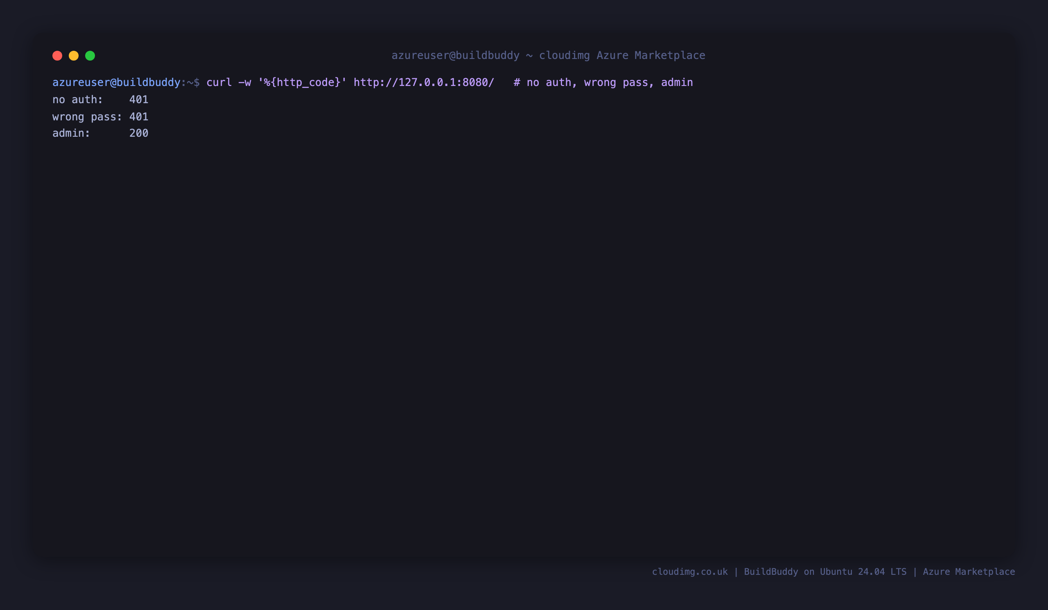This screenshot has height=610, width=1048.
Task: Click the '# no auth, wrong pass, admin' comment
Action: tap(603, 82)
